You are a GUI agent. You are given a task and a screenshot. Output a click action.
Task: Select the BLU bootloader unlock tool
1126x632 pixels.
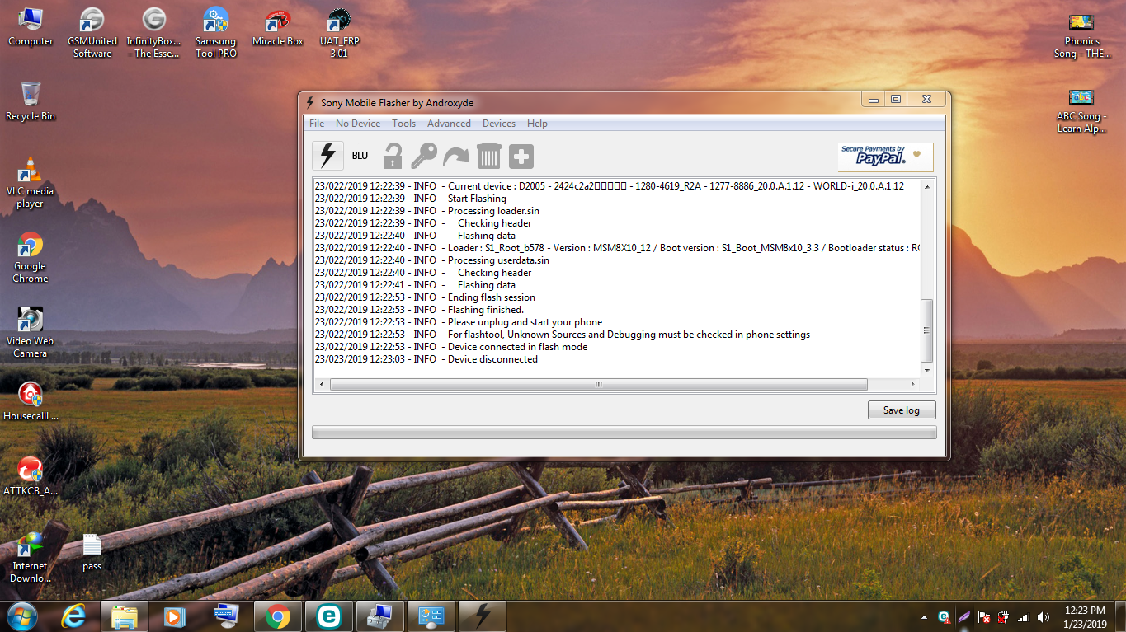coord(360,156)
